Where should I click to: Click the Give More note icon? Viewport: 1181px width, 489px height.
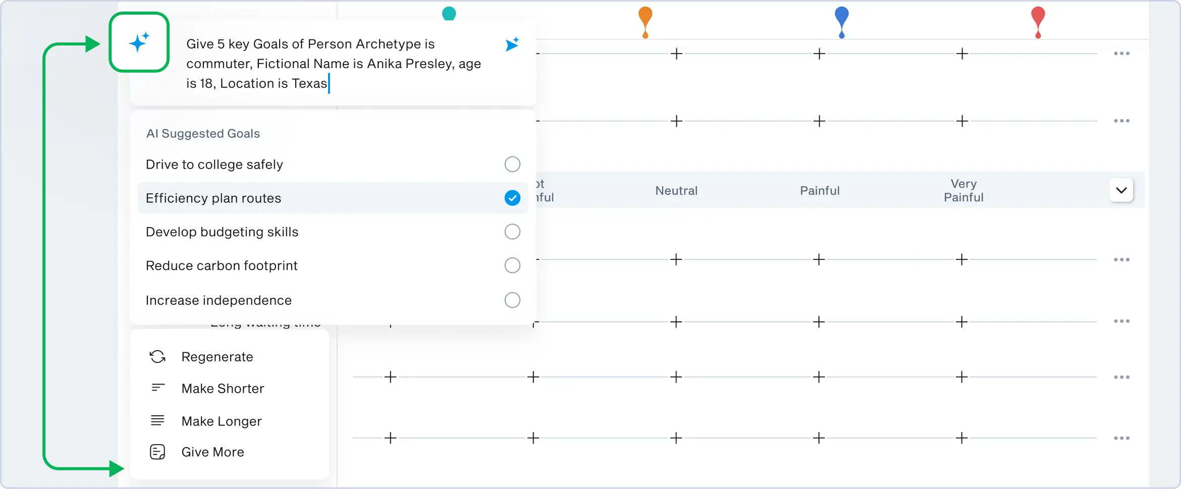[x=157, y=452]
